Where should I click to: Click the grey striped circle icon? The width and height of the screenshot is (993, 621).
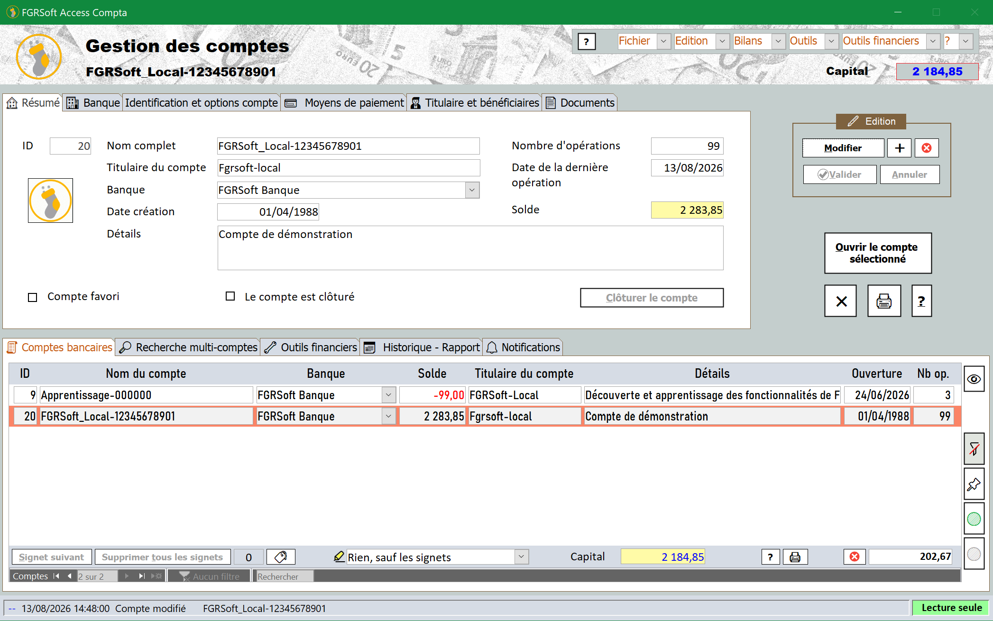click(974, 553)
